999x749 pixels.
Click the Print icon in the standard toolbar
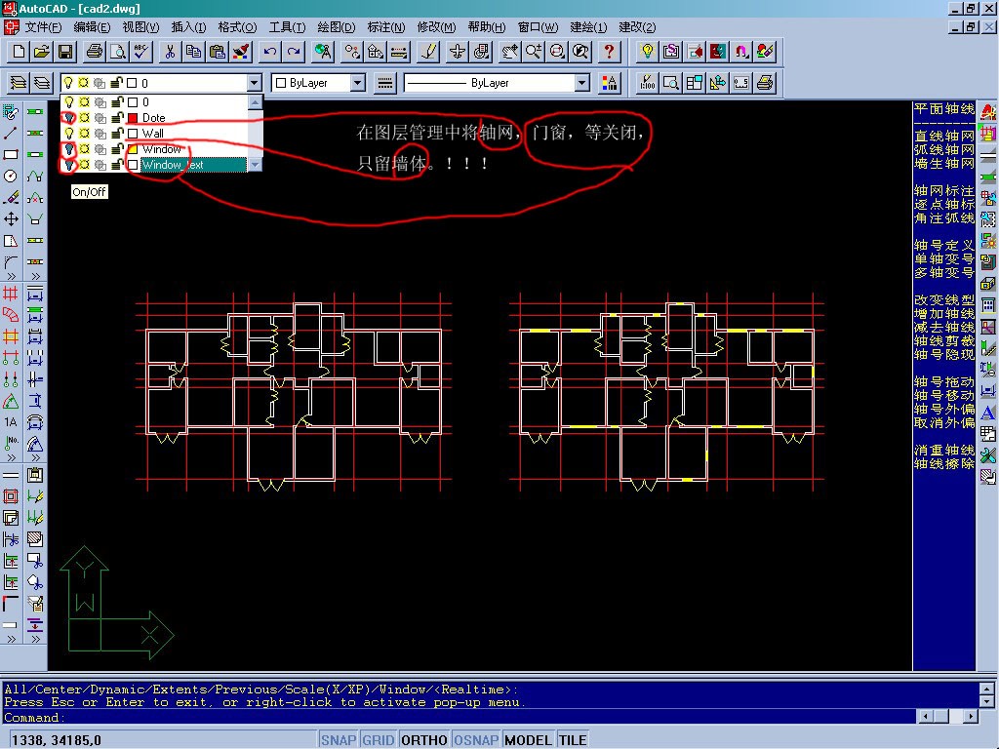pos(95,52)
